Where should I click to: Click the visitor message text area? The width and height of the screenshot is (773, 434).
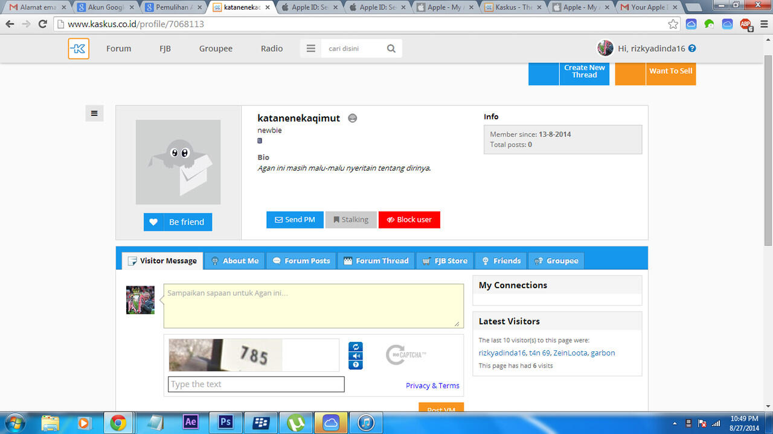[313, 306]
